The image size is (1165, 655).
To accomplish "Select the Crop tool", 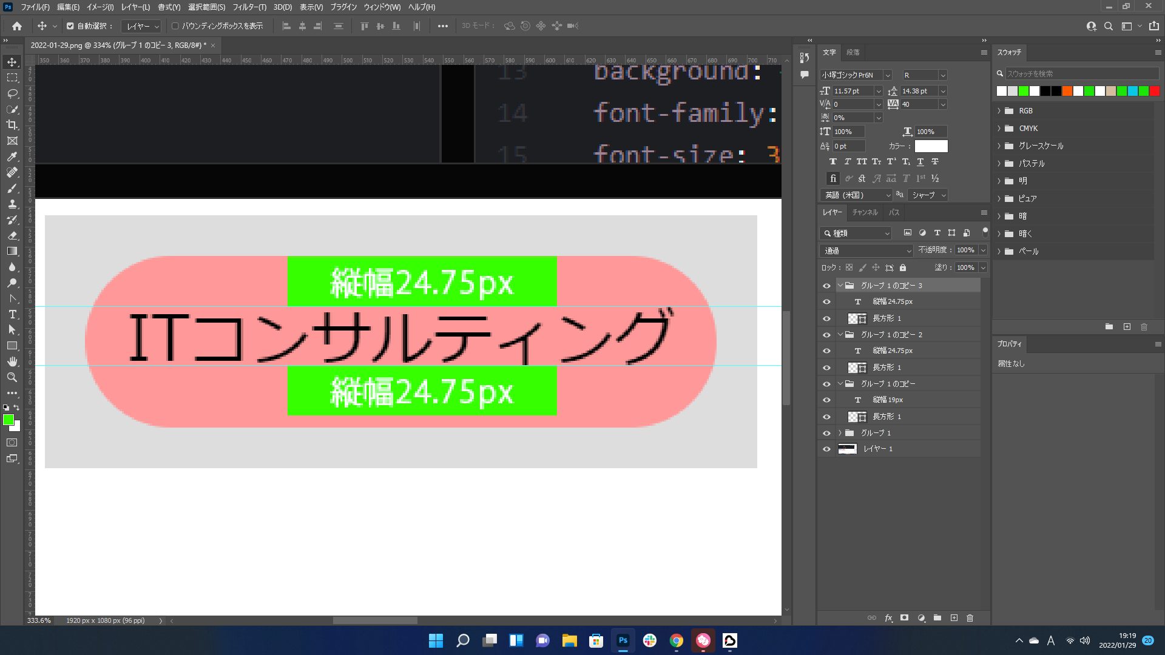I will pos(12,125).
